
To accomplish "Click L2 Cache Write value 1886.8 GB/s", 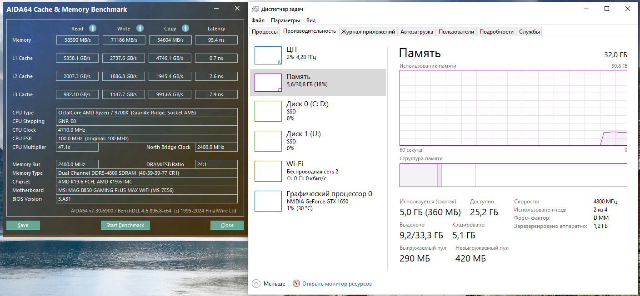I will [x=124, y=76].
